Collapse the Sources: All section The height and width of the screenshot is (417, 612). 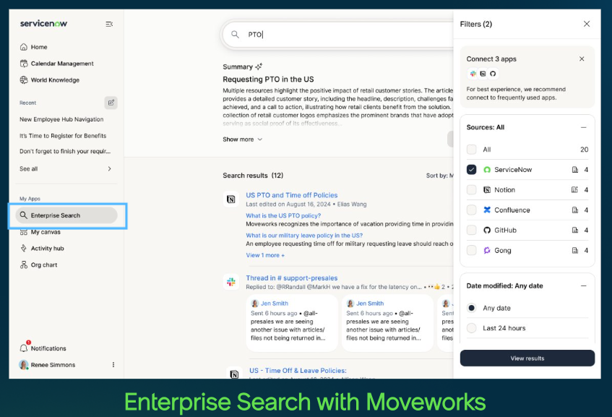point(584,127)
